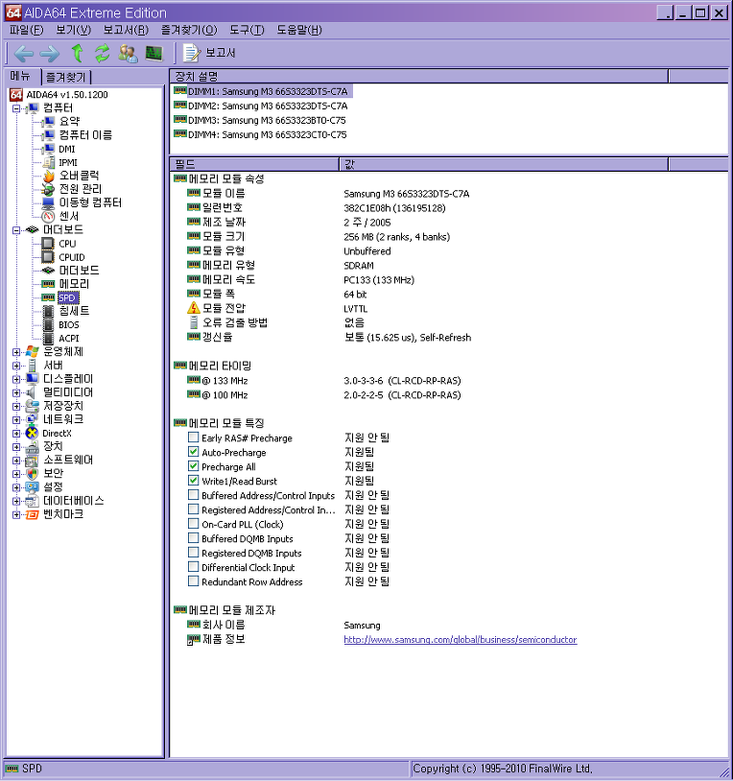Expand the 멀티미디어 tree node
Image resolution: width=733 pixels, height=781 pixels.
[x=16, y=392]
